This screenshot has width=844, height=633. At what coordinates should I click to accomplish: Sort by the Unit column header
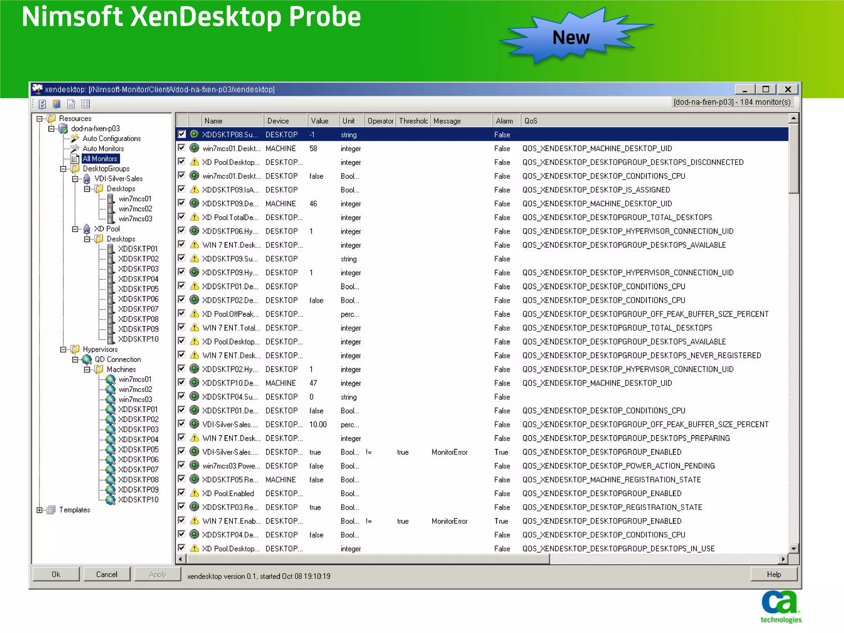click(x=352, y=121)
